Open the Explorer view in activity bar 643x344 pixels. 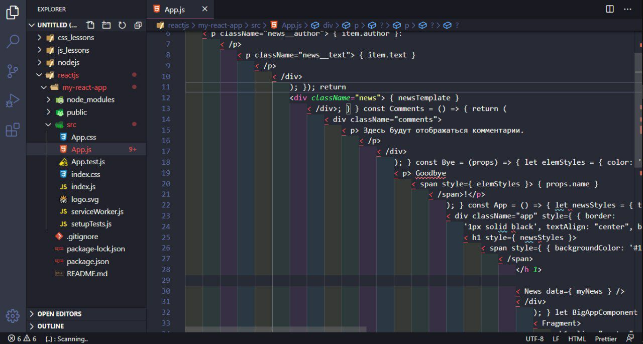[x=13, y=13]
